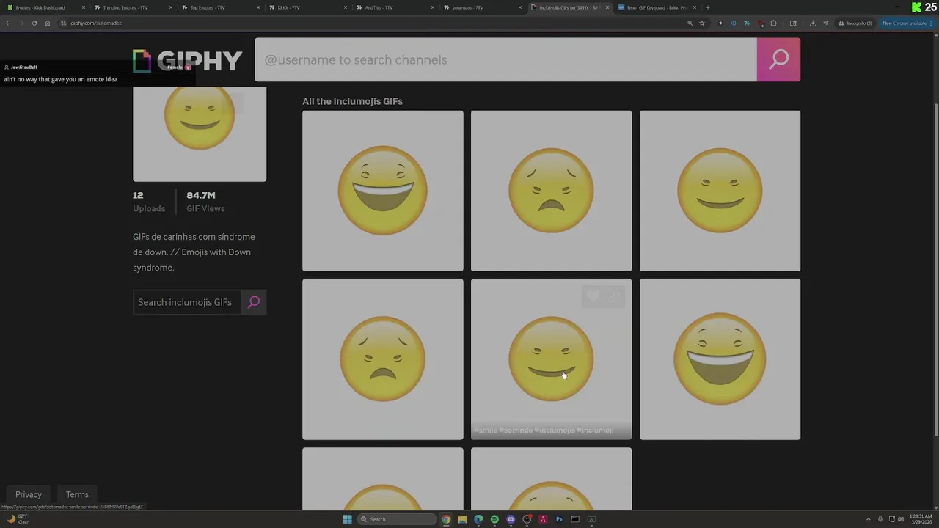Image resolution: width=939 pixels, height=528 pixels.
Task: Click the #sorrindo tag on hovered GIF
Action: point(516,430)
